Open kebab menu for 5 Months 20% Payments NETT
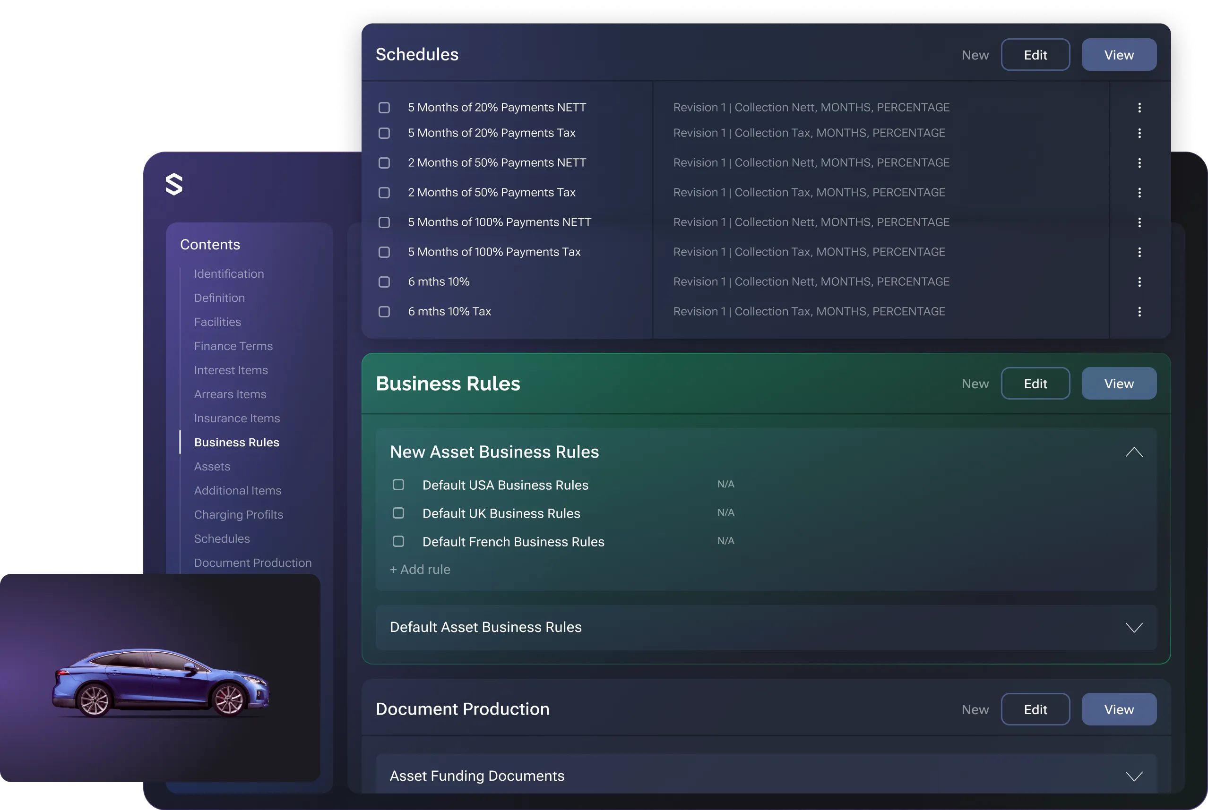Screen dimensions: 1208x810 [1139, 108]
